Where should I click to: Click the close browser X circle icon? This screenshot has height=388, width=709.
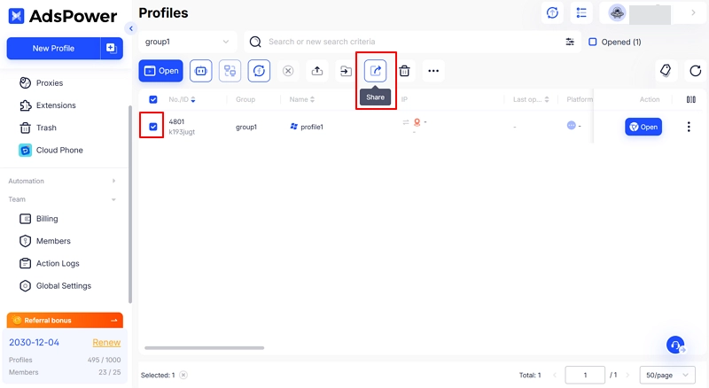pos(288,71)
